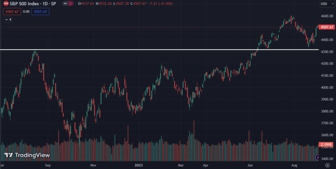The image size is (336, 169).
Task: Click the Aug label on time axis
Action: (294, 165)
